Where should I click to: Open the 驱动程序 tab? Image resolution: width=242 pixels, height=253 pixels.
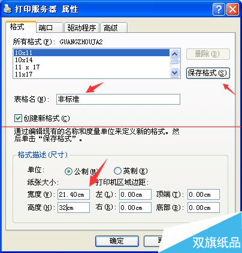[x=81, y=28]
